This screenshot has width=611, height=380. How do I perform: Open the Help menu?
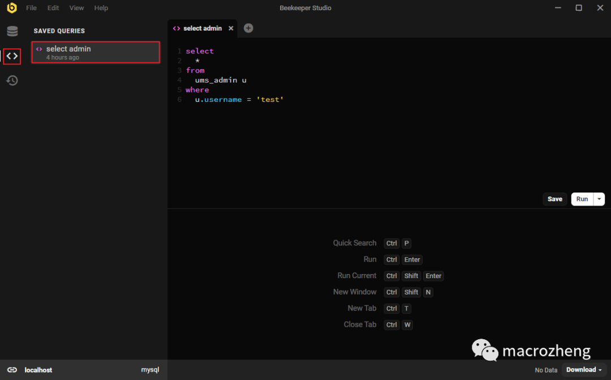101,8
